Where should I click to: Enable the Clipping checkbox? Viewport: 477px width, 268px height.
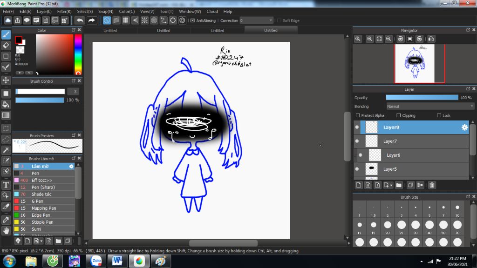pyautogui.click(x=399, y=115)
